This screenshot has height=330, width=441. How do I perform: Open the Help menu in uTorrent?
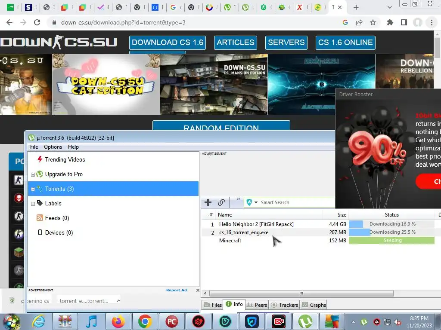tap(73, 147)
